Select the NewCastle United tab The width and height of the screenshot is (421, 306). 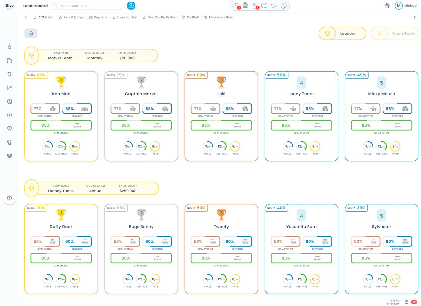(x=159, y=17)
